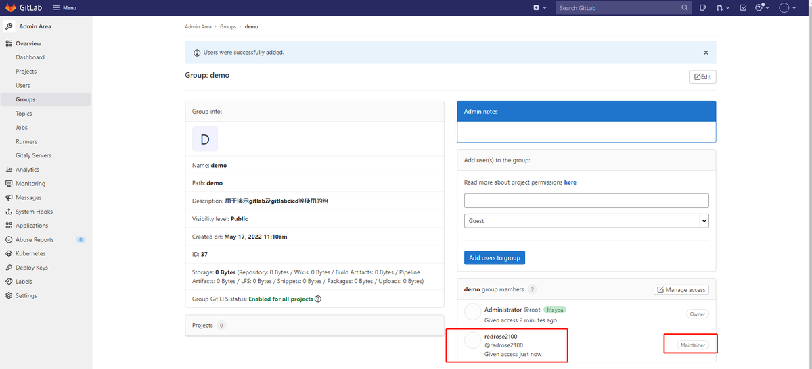Click the Applications grid icon in the sidebar

(9, 226)
